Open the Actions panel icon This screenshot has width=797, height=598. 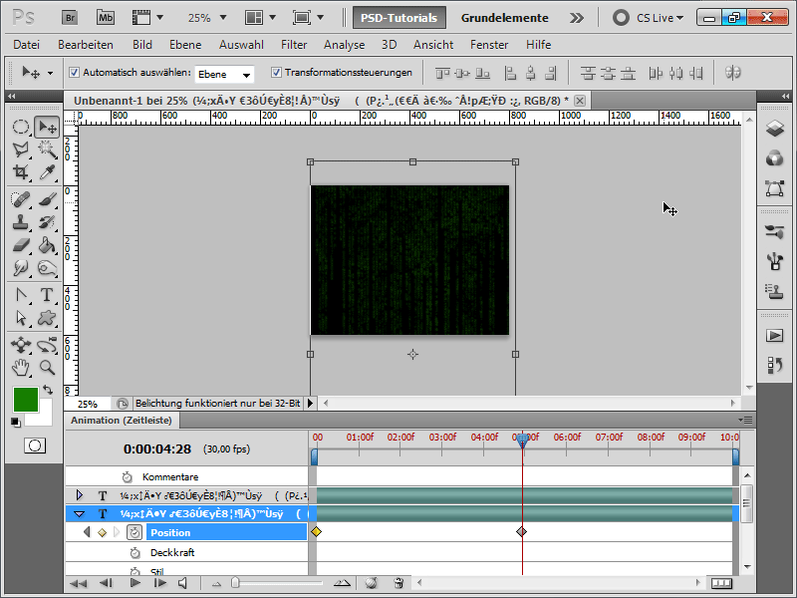[775, 336]
